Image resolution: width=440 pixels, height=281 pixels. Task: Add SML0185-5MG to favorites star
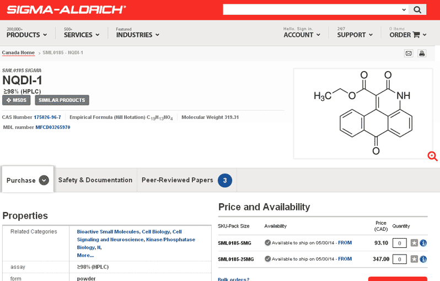[414, 243]
